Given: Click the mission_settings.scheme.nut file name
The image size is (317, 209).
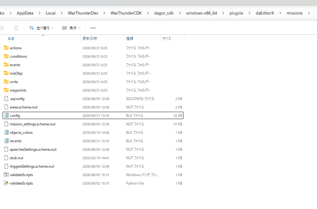Looking at the screenshot, I should [33, 124].
